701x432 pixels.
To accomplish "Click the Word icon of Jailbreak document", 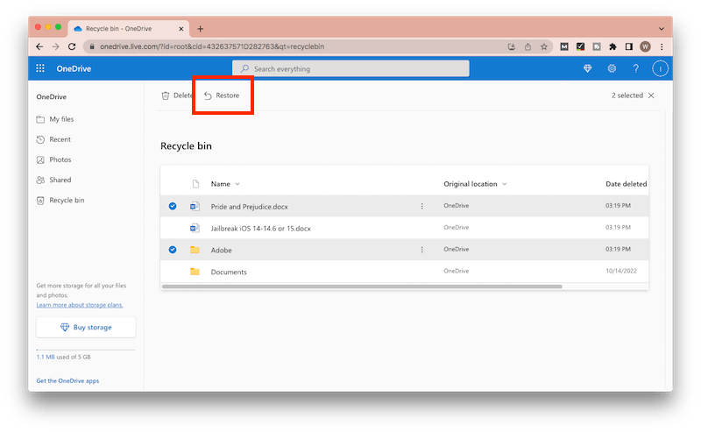I will [195, 228].
